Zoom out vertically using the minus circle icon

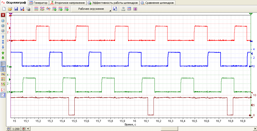(x=3, y=21)
